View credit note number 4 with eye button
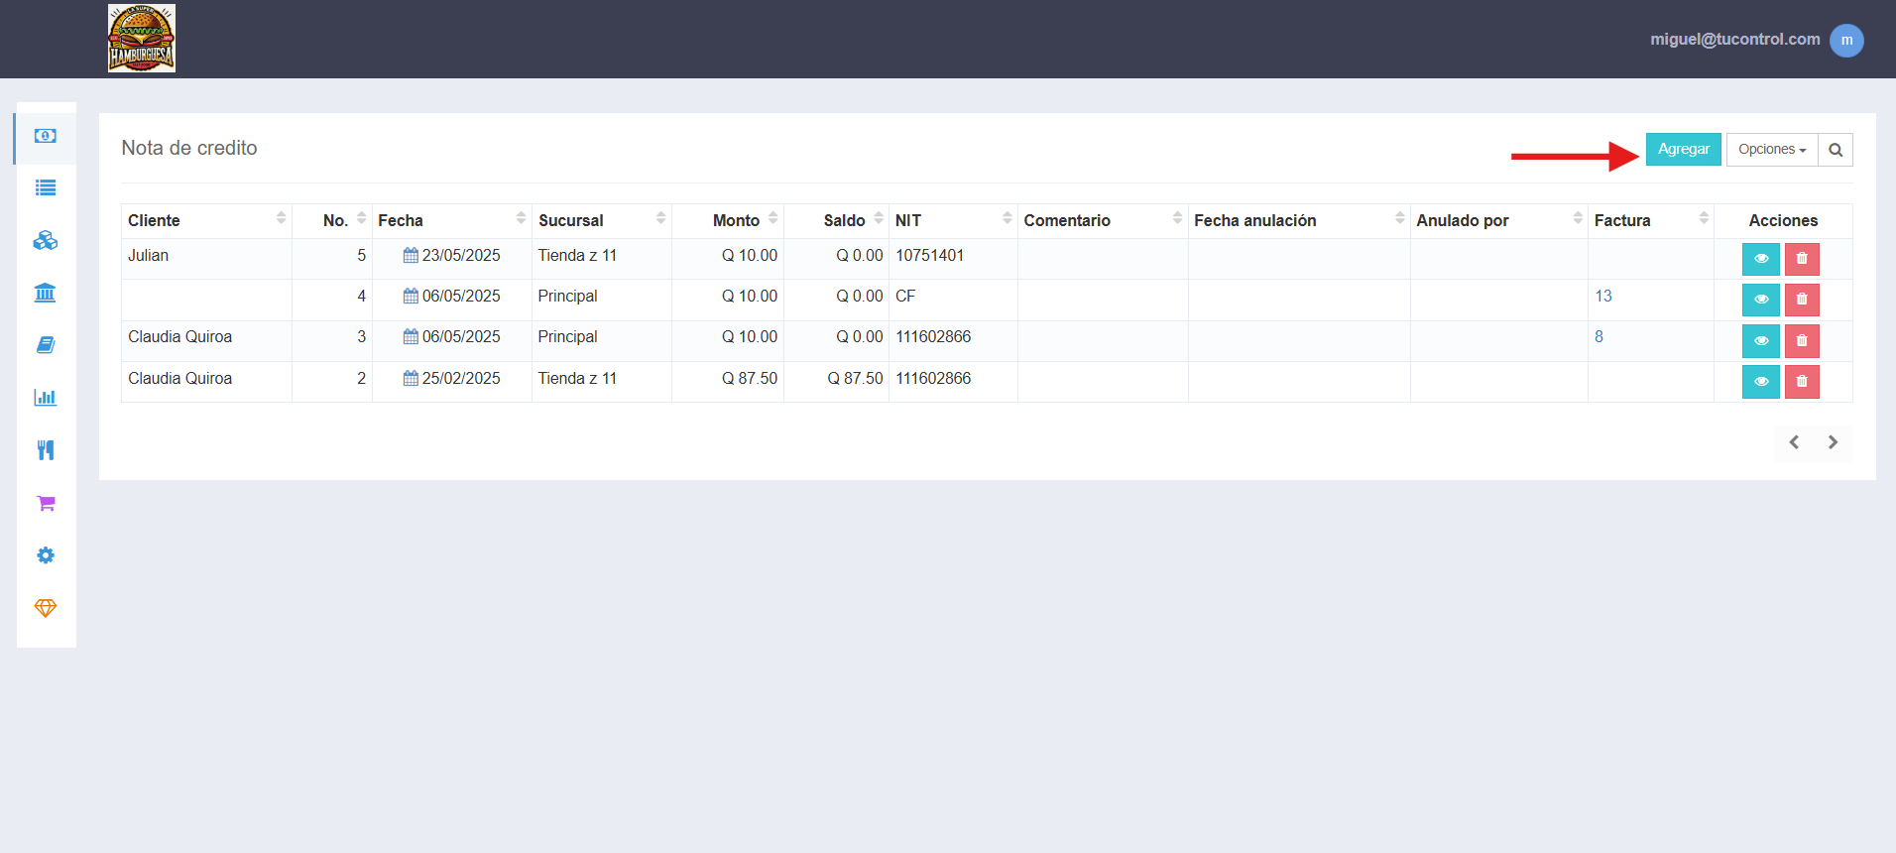The width and height of the screenshot is (1896, 853). tap(1761, 300)
